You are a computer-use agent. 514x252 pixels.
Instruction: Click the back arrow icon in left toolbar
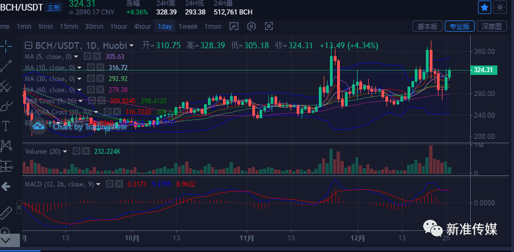[x=6, y=187]
